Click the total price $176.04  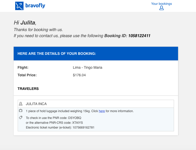79,75
